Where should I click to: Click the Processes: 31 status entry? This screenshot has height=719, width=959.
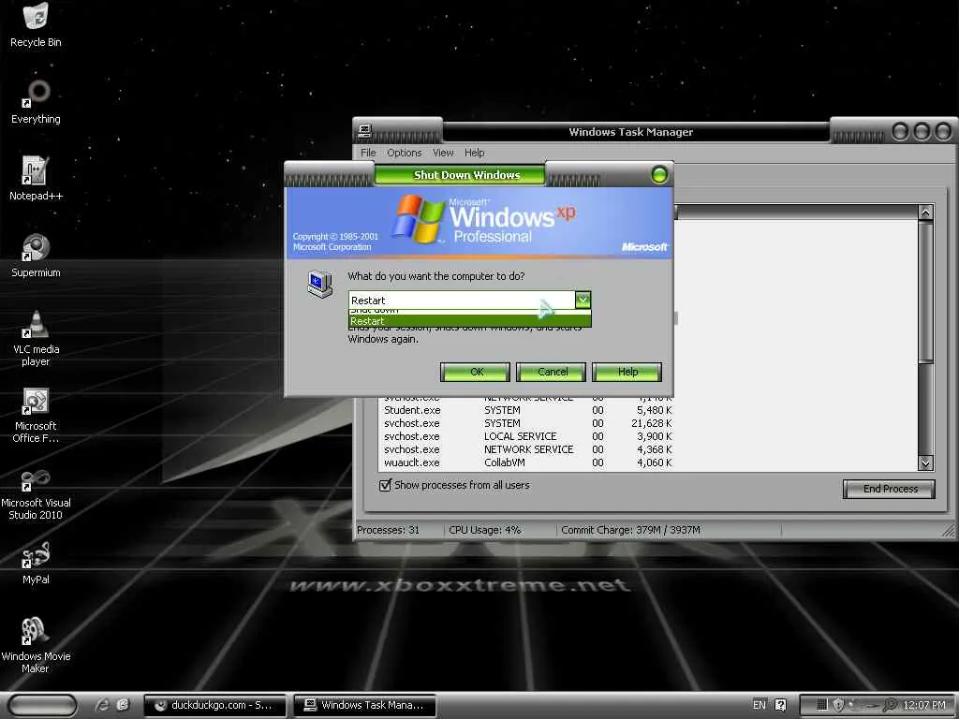pos(389,530)
